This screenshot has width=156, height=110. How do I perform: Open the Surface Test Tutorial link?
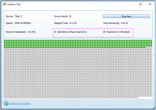pos(20,103)
